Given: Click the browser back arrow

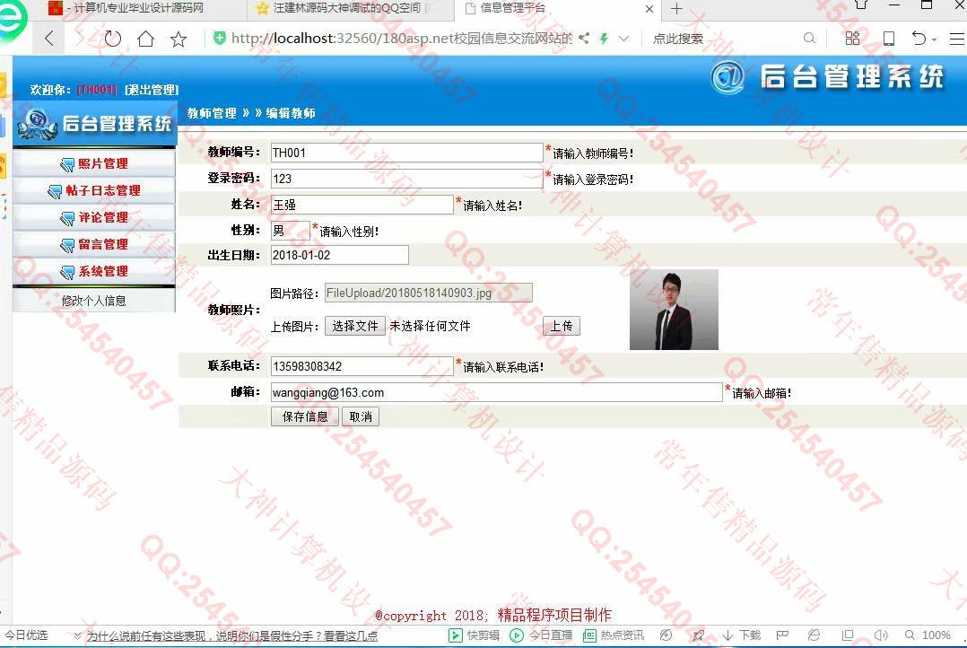Looking at the screenshot, I should pos(49,39).
